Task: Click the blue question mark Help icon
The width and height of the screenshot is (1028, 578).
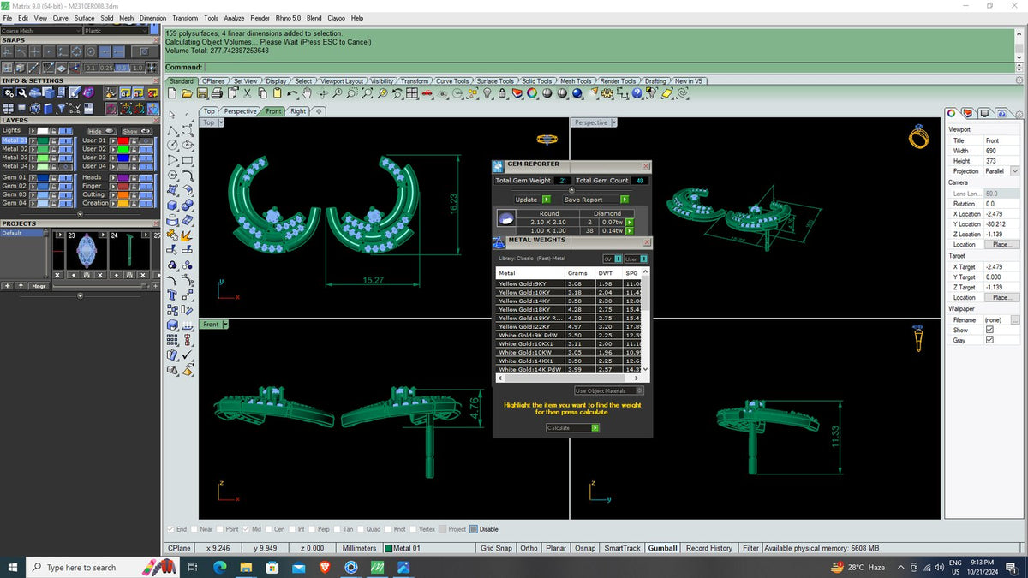Action: pos(637,92)
